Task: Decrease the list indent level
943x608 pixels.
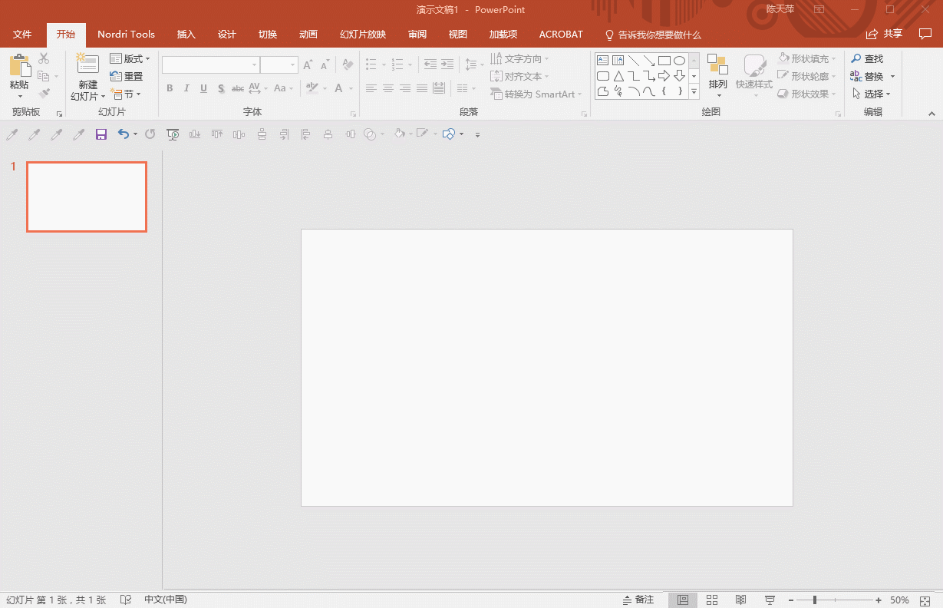Action: tap(430, 65)
